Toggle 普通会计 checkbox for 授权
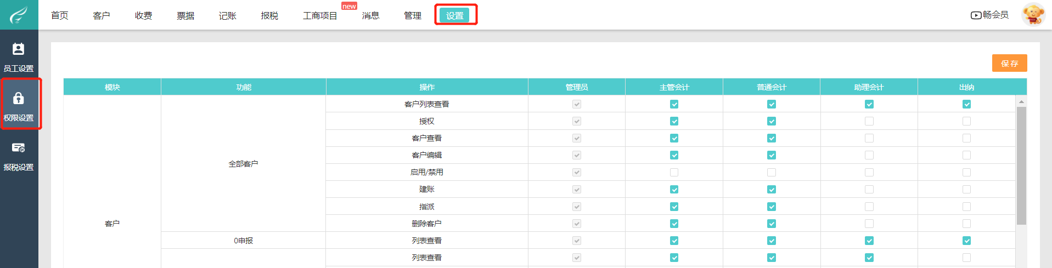This screenshot has width=1052, height=268. pos(772,121)
